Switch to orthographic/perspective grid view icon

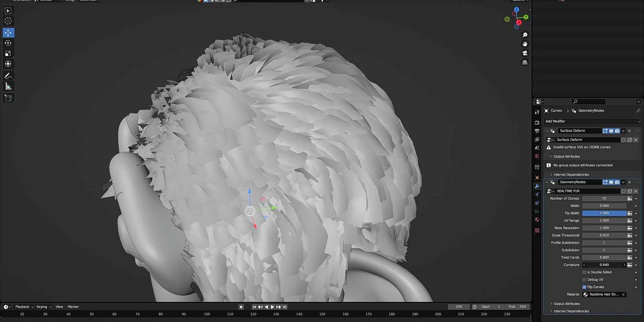click(x=525, y=62)
